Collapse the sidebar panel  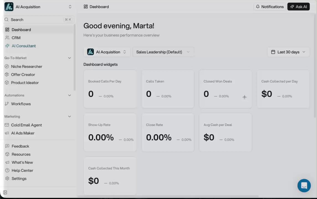[5, 192]
